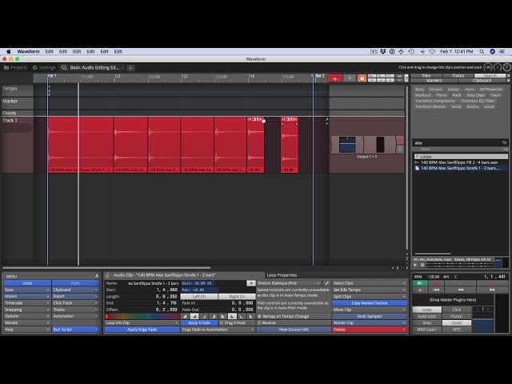Switch to the Clipboard browser tab
The width and height of the screenshot is (512, 384).
tap(482, 80)
